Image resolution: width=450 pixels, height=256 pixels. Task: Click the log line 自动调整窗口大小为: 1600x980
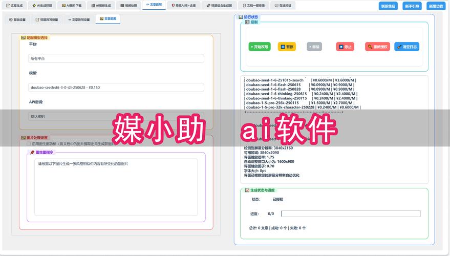(269, 162)
